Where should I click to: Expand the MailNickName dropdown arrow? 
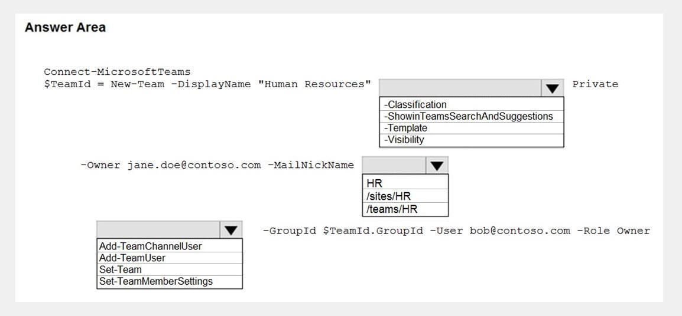coord(437,166)
